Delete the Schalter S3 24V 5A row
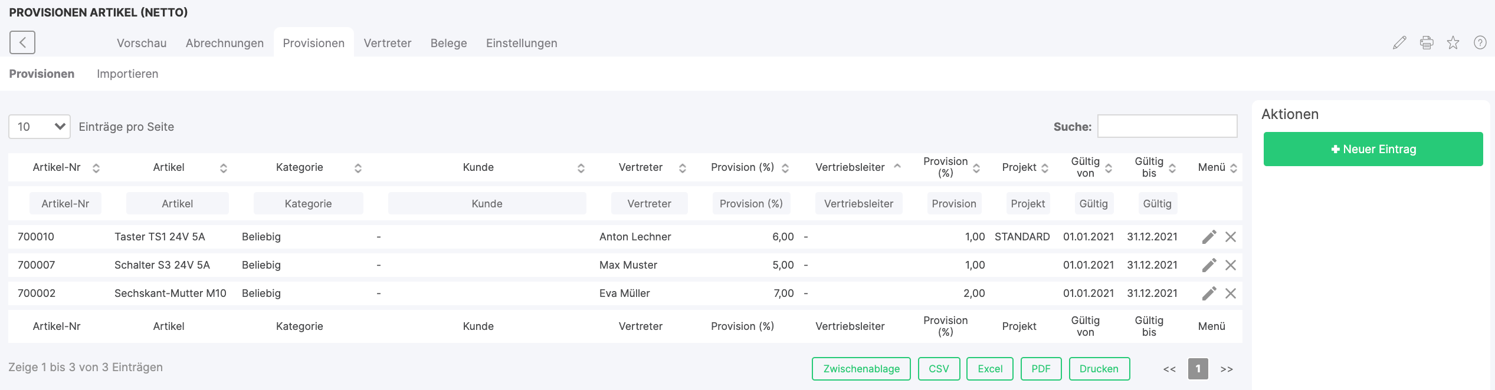 1230,265
